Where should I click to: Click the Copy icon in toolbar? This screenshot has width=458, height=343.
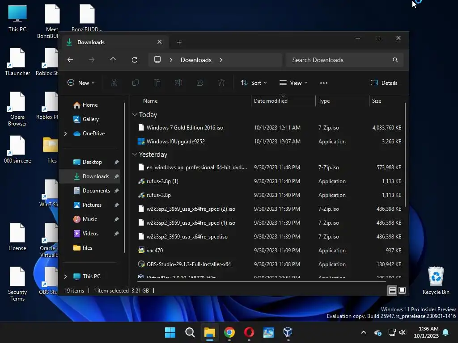tap(135, 83)
